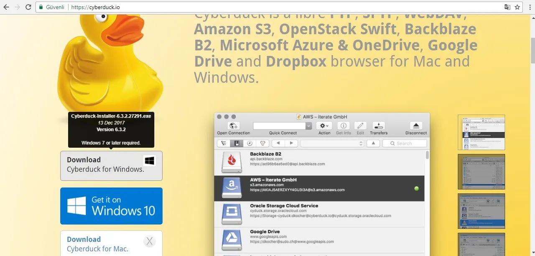Click the Backblaze B2 flame drive icon
The height and width of the screenshot is (256, 535).
[232, 163]
